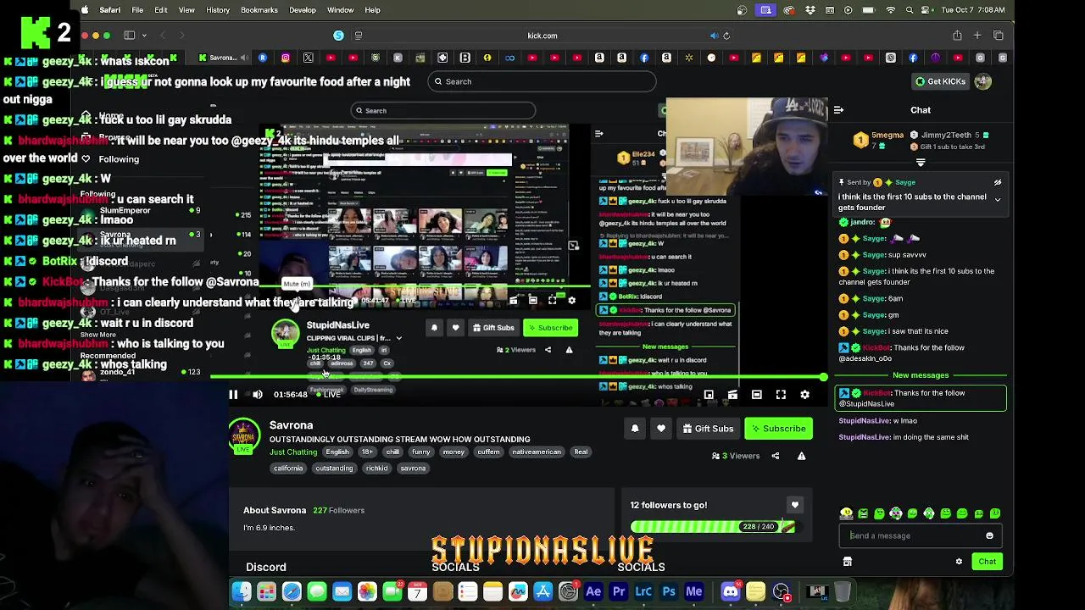1085x610 pixels.
Task: Switch to Savrona browser tab
Action: click(224, 58)
